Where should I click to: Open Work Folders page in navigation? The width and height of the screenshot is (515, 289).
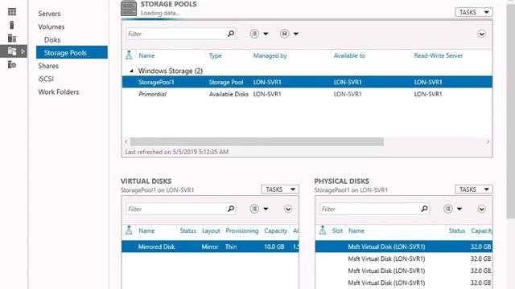[59, 92]
